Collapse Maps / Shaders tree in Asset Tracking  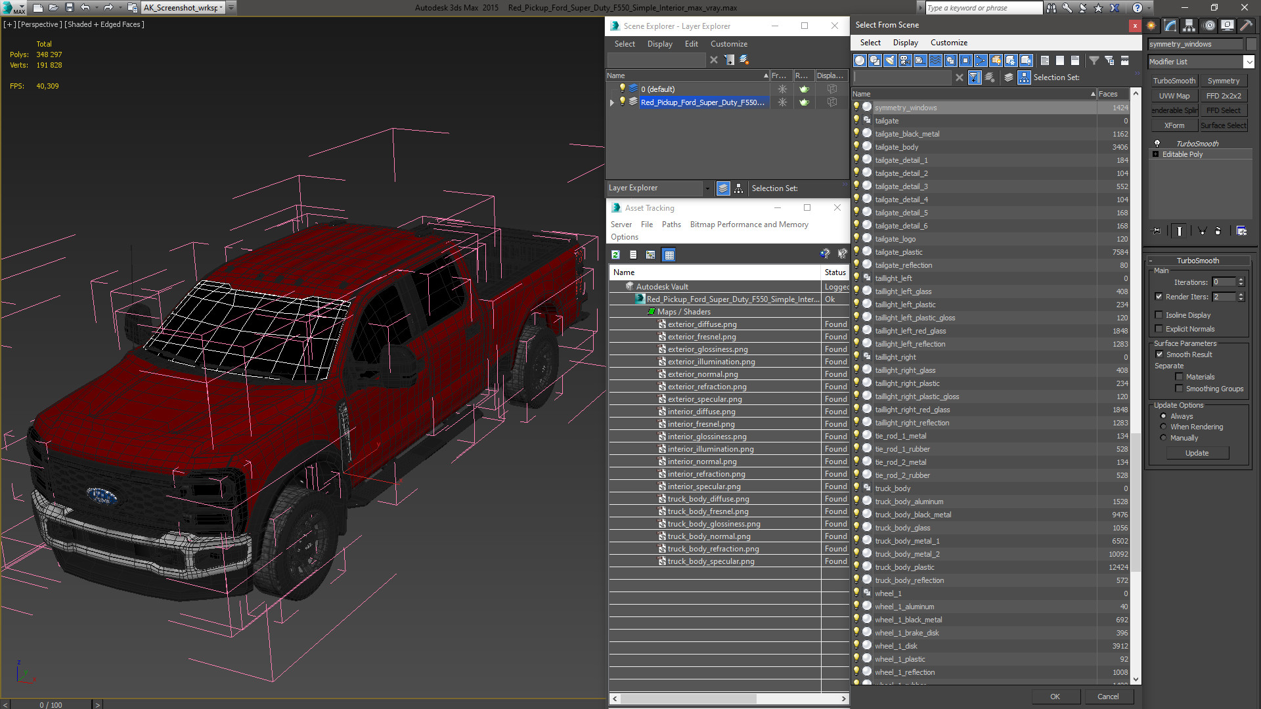651,312
